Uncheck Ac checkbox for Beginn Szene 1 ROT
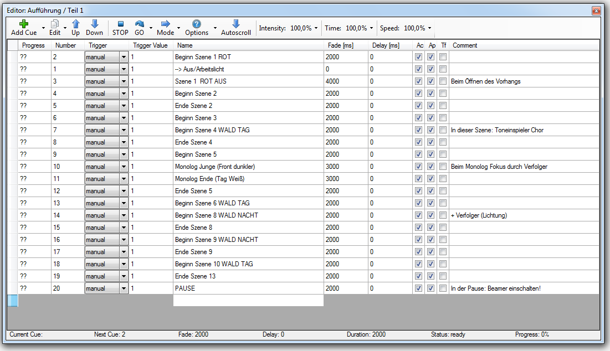This screenshot has width=610, height=351. pos(418,57)
